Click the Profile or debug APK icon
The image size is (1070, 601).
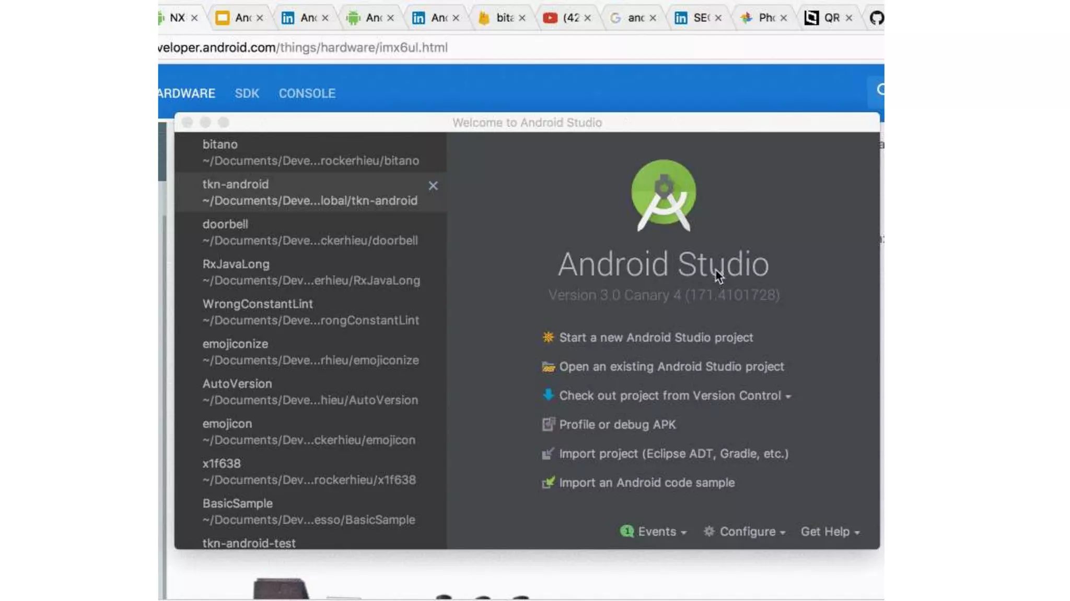point(548,424)
